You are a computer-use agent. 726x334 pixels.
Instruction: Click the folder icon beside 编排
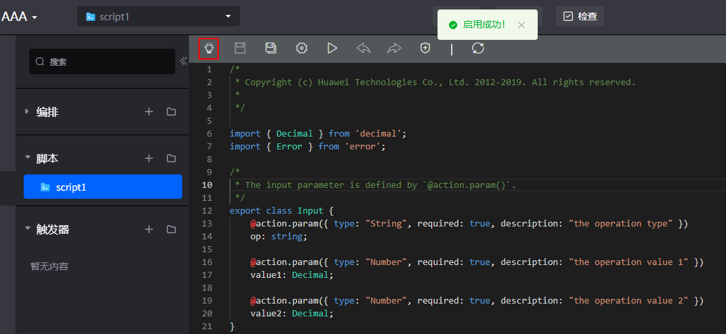[171, 112]
